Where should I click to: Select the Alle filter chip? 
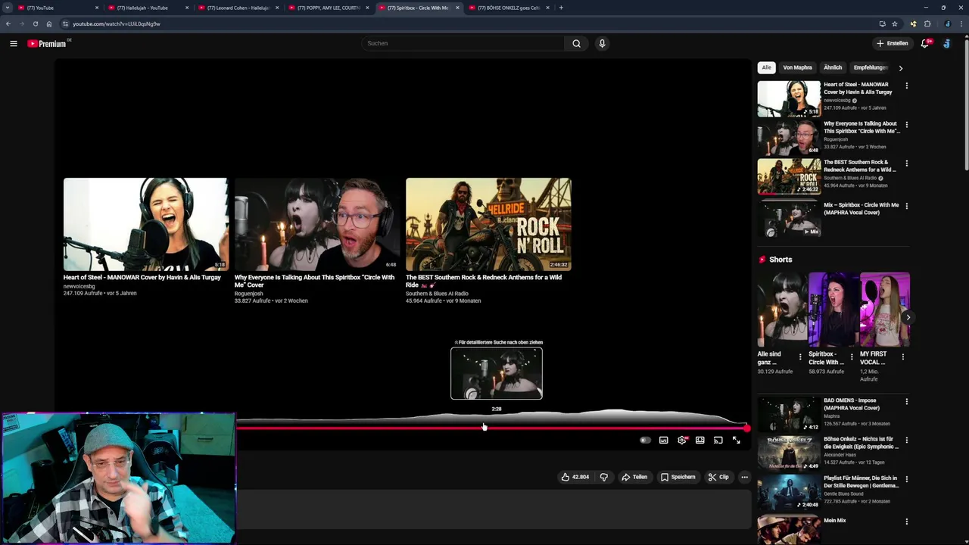click(x=766, y=67)
